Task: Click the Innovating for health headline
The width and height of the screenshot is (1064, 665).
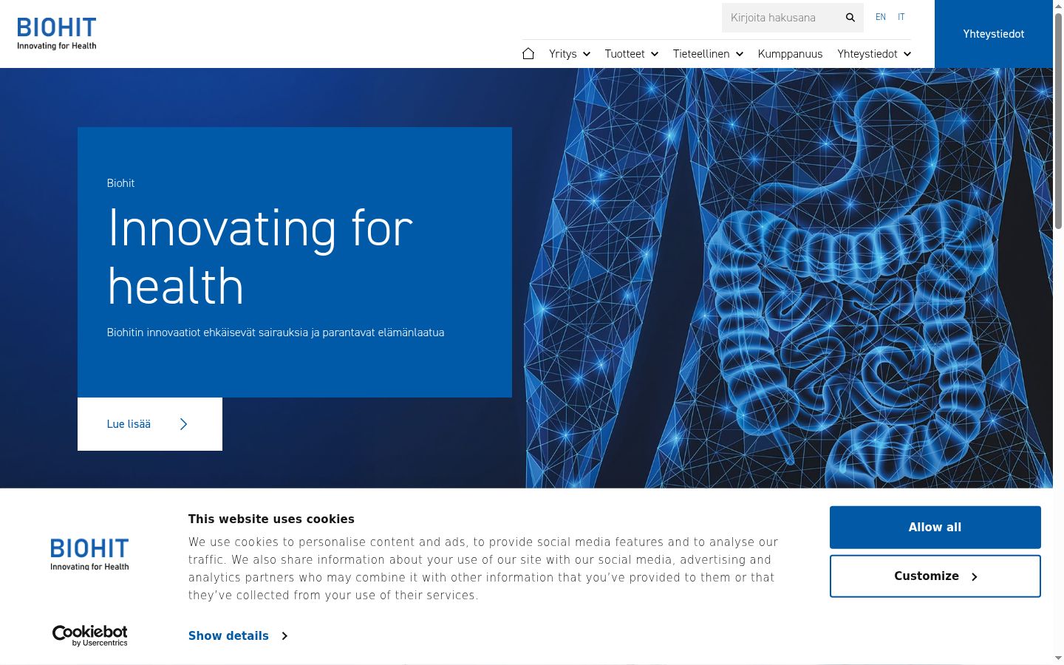Action: (260, 256)
